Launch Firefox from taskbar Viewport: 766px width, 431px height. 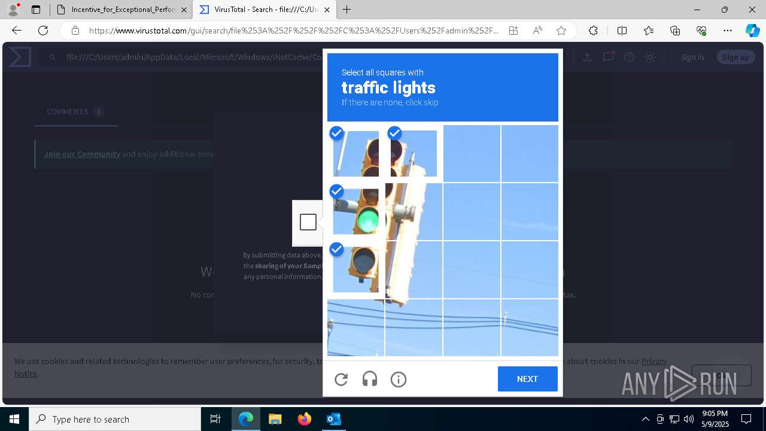pyautogui.click(x=304, y=419)
